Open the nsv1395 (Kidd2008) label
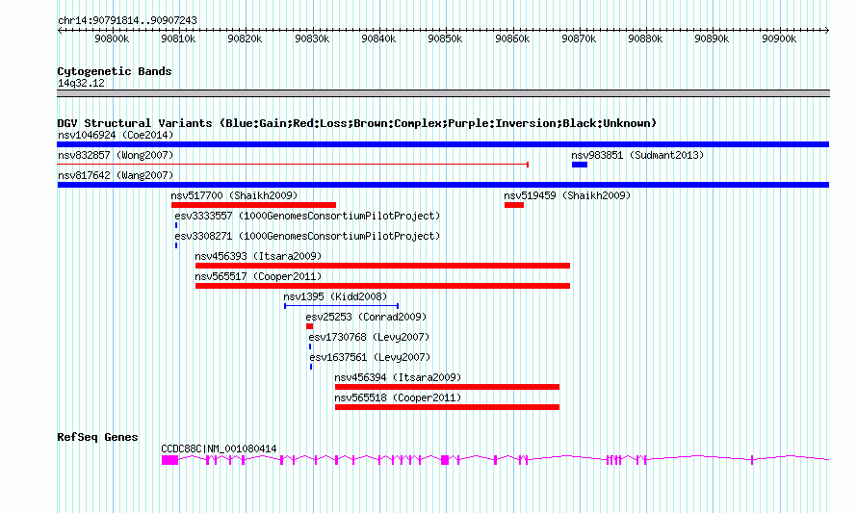Viewport: 857px width, 513px height. 335,296
